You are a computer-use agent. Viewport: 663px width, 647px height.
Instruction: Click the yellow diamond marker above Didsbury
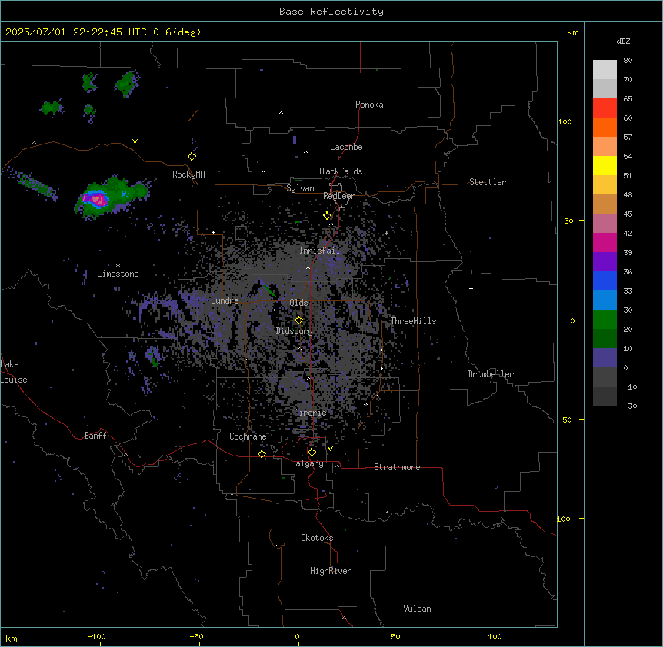[x=298, y=320]
